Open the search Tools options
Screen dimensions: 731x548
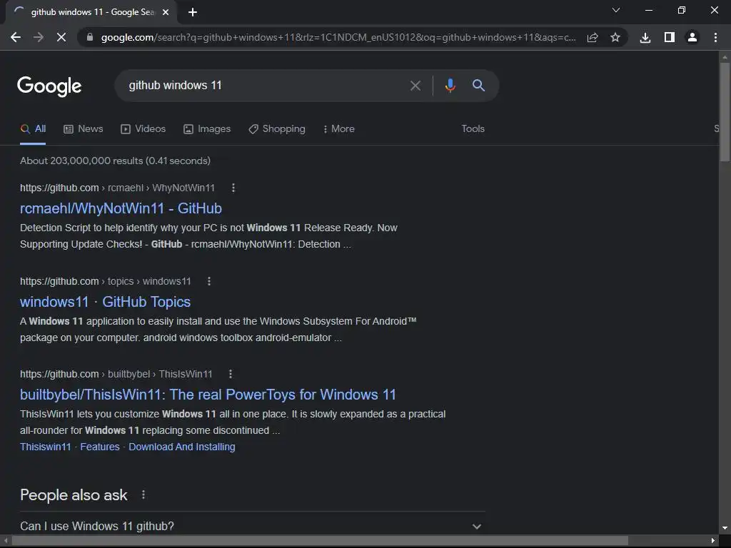[x=473, y=128]
